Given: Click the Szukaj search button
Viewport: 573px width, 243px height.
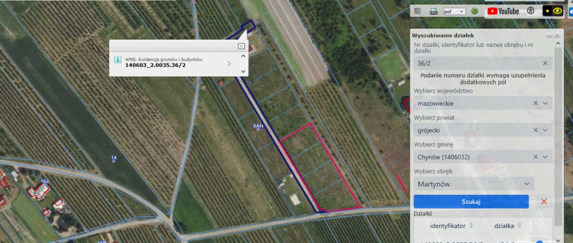Looking at the screenshot, I should (471, 201).
